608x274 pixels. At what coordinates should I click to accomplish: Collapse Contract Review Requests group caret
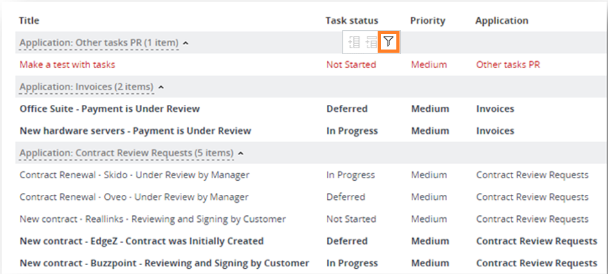(241, 154)
